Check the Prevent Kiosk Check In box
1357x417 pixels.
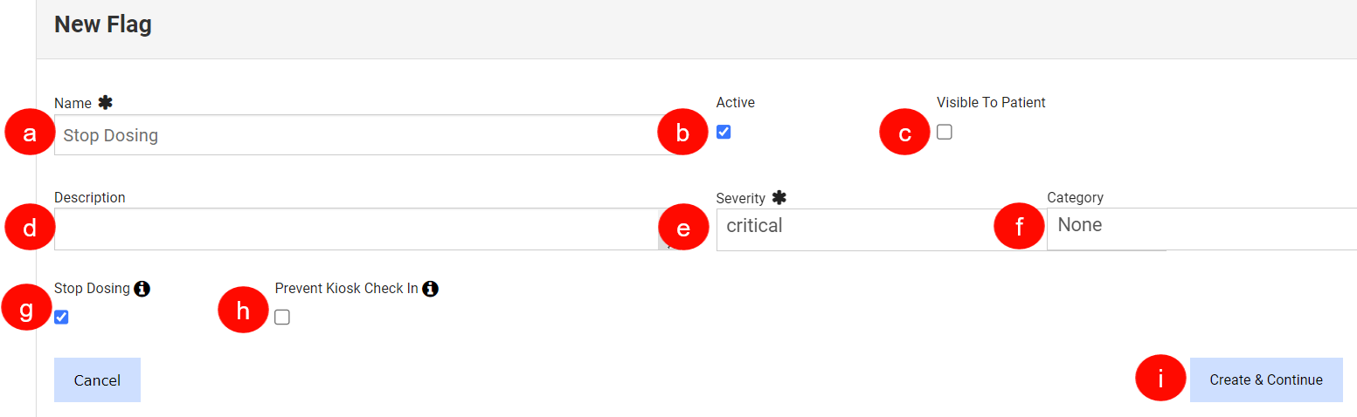[x=282, y=318]
